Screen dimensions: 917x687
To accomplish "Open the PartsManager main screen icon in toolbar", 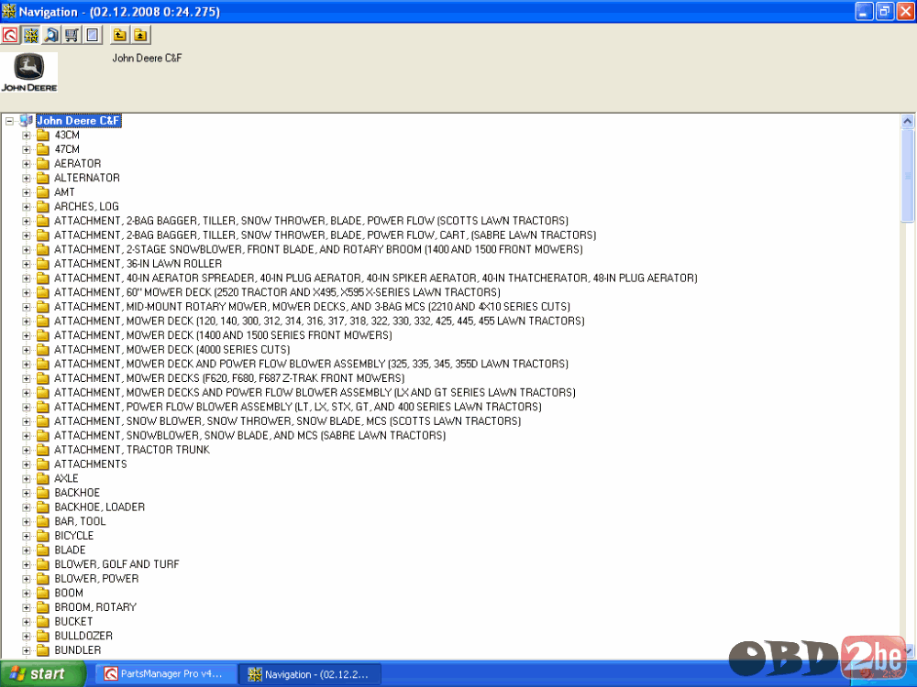I will [10, 35].
